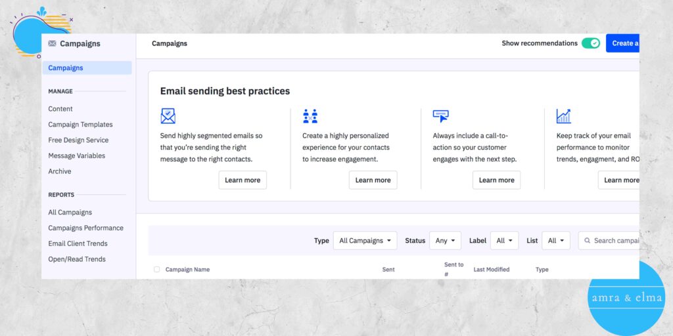The width and height of the screenshot is (673, 336).
Task: Click the segmented emails envelope icon
Action: [168, 116]
